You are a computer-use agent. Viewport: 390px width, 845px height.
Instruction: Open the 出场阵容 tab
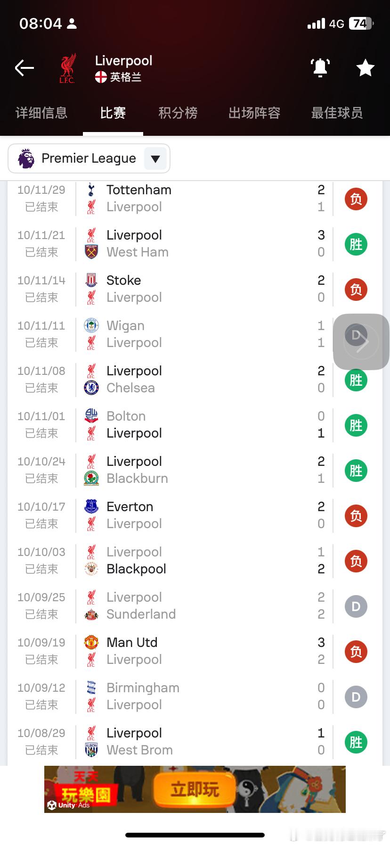coord(254,113)
